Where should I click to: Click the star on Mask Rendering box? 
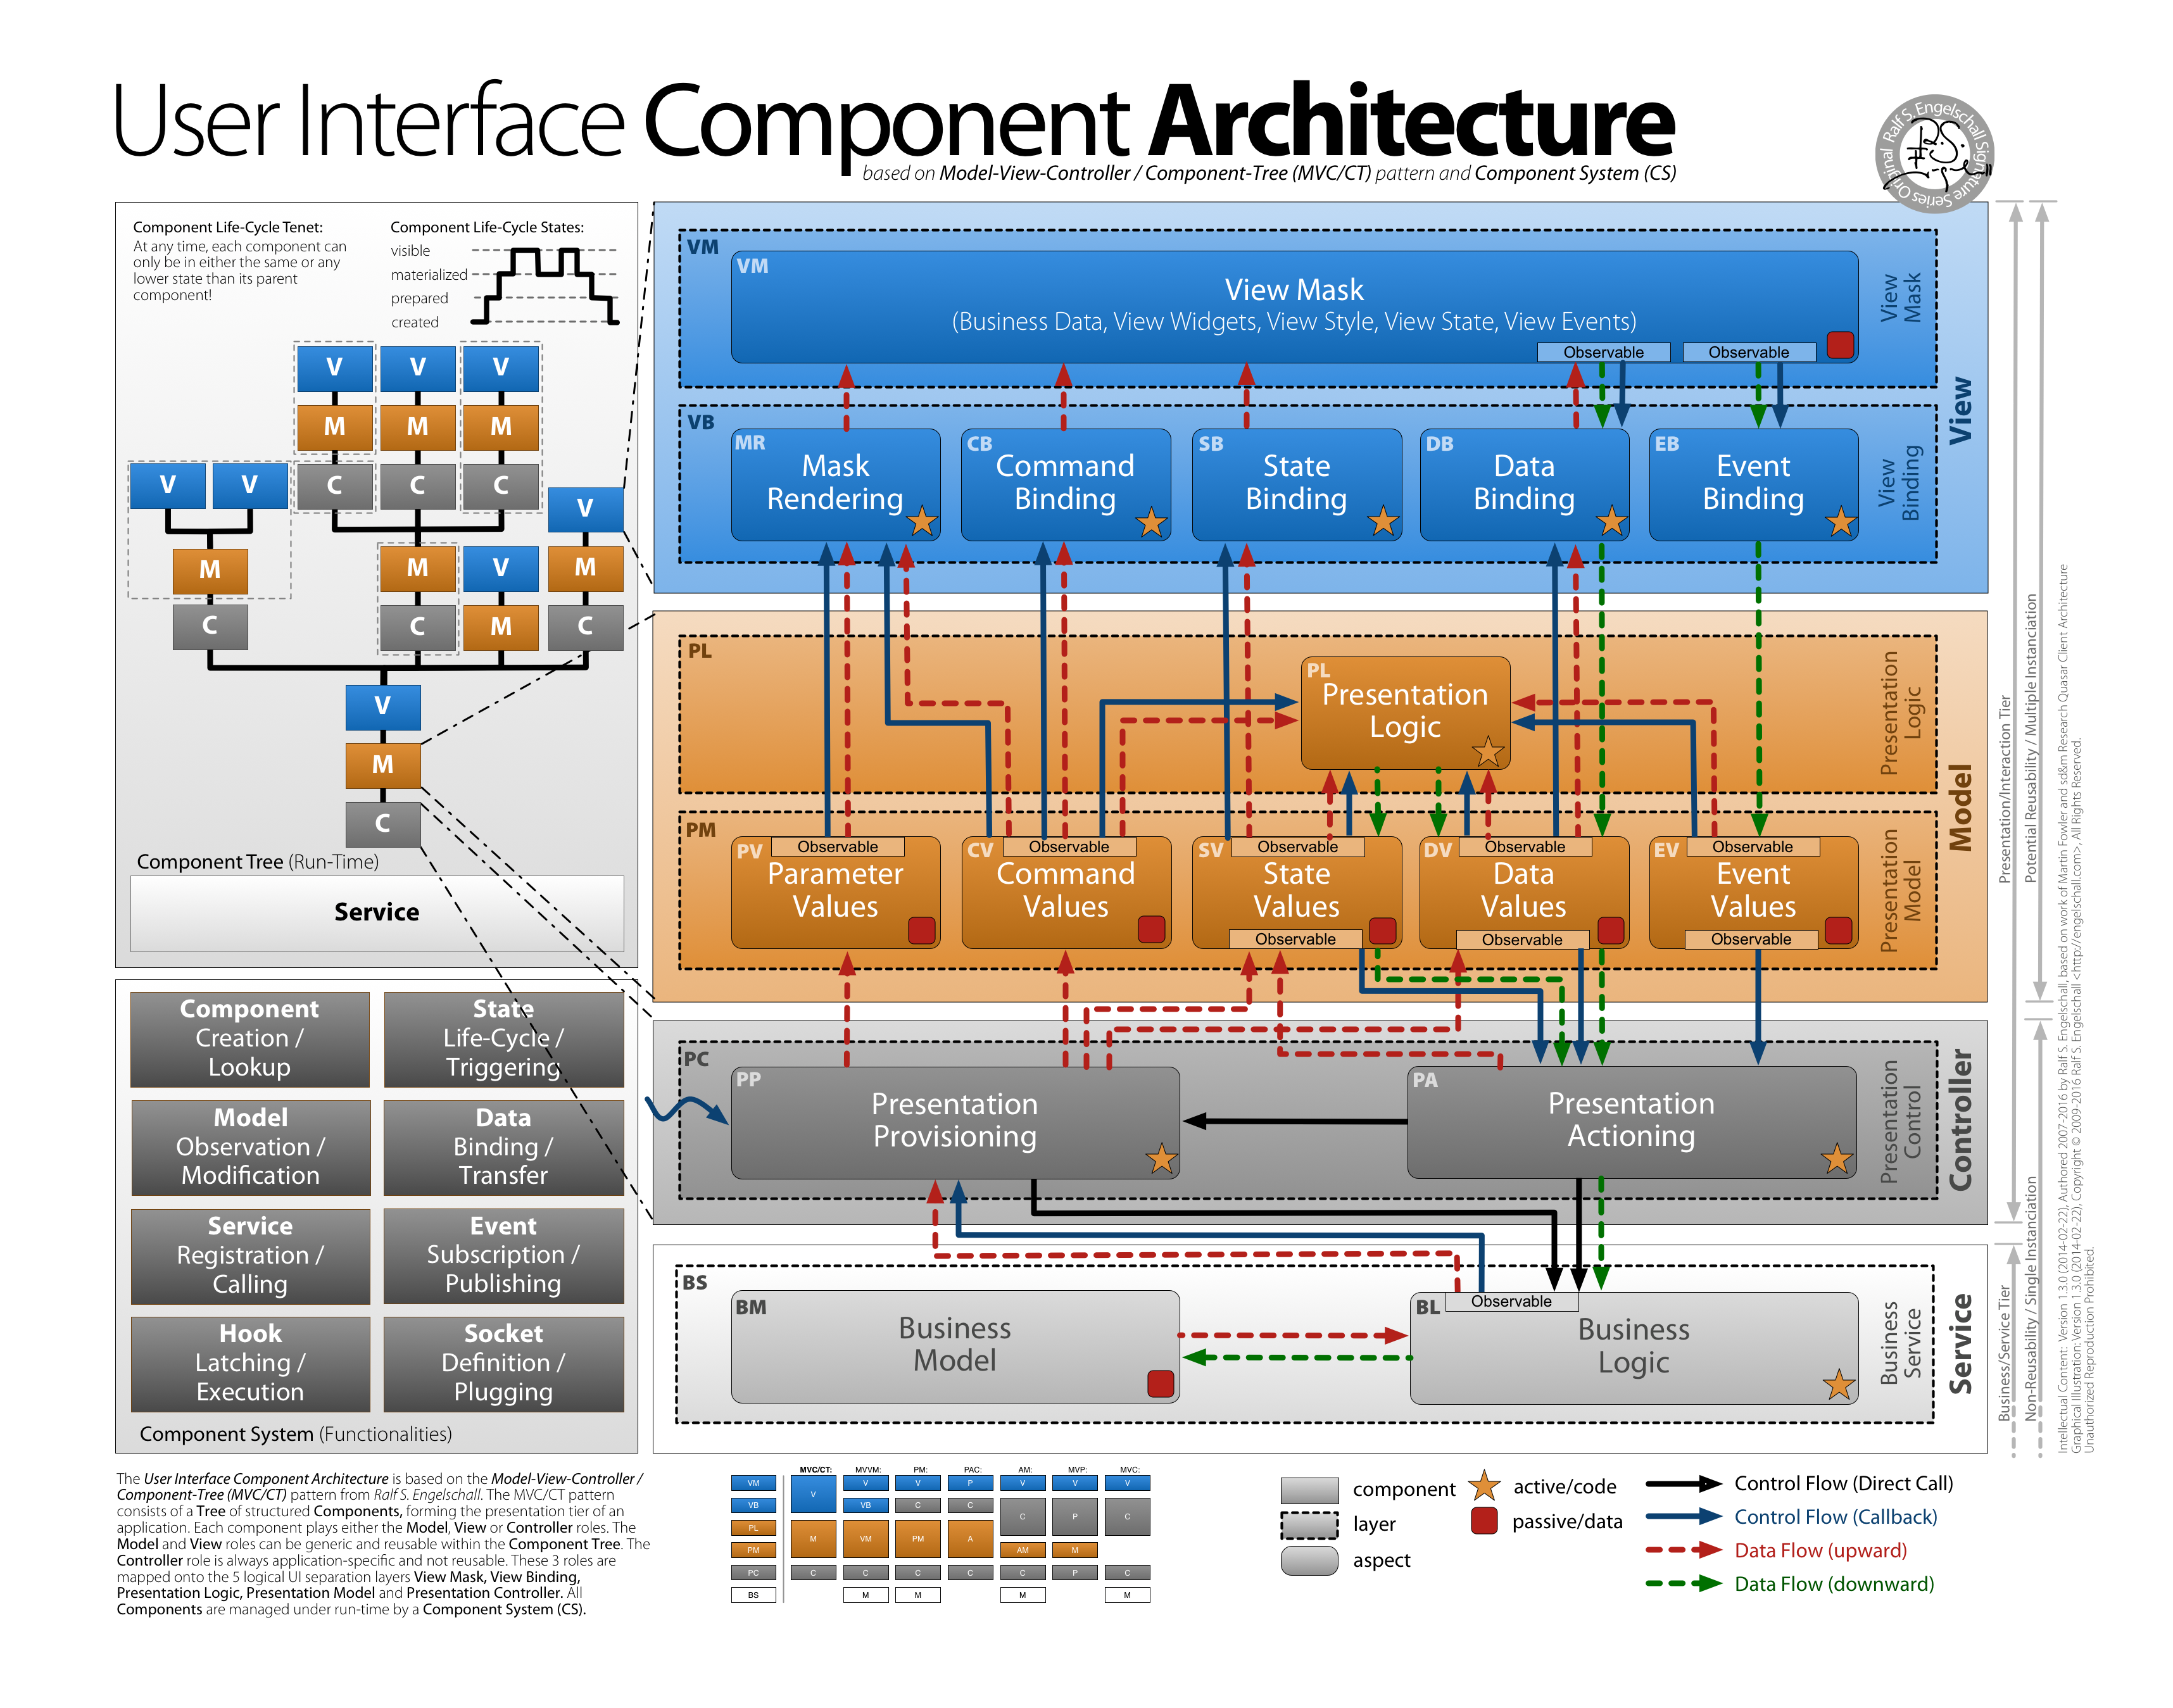tap(921, 521)
